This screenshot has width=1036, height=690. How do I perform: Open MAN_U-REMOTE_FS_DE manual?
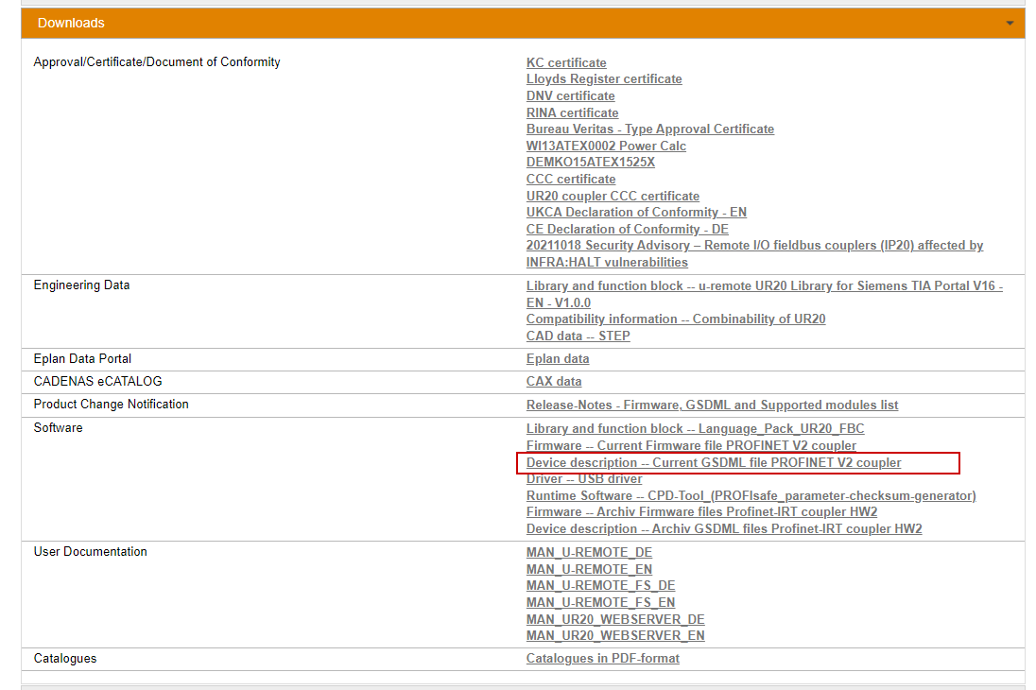[600, 586]
